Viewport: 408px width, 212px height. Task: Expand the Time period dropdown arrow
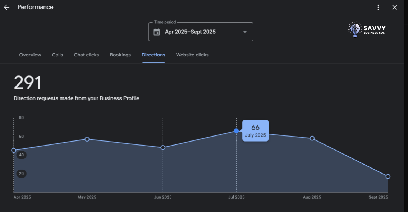245,32
